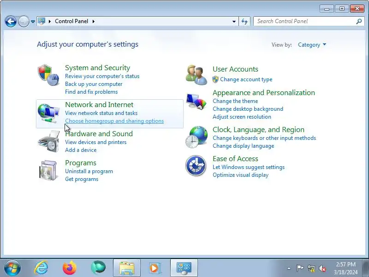Click the Control Panel breadcrumb text
This screenshot has width=369, height=277.
coord(71,21)
